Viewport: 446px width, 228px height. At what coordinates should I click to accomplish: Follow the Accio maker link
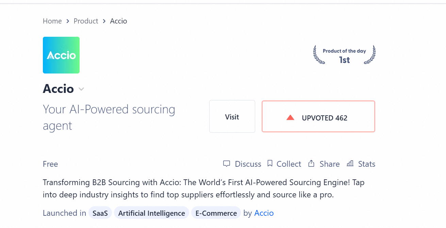(x=264, y=213)
